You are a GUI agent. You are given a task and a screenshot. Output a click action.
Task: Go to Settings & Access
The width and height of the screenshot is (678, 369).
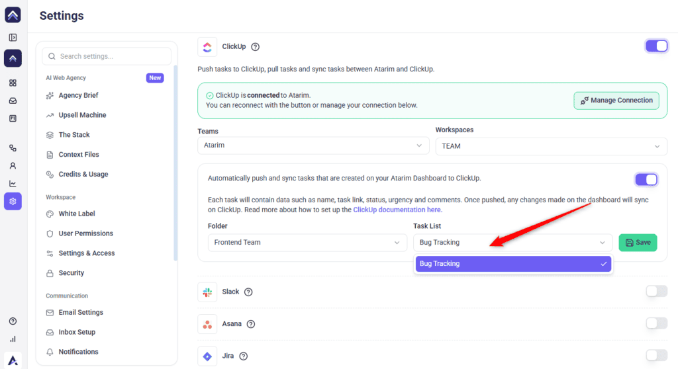(x=87, y=253)
